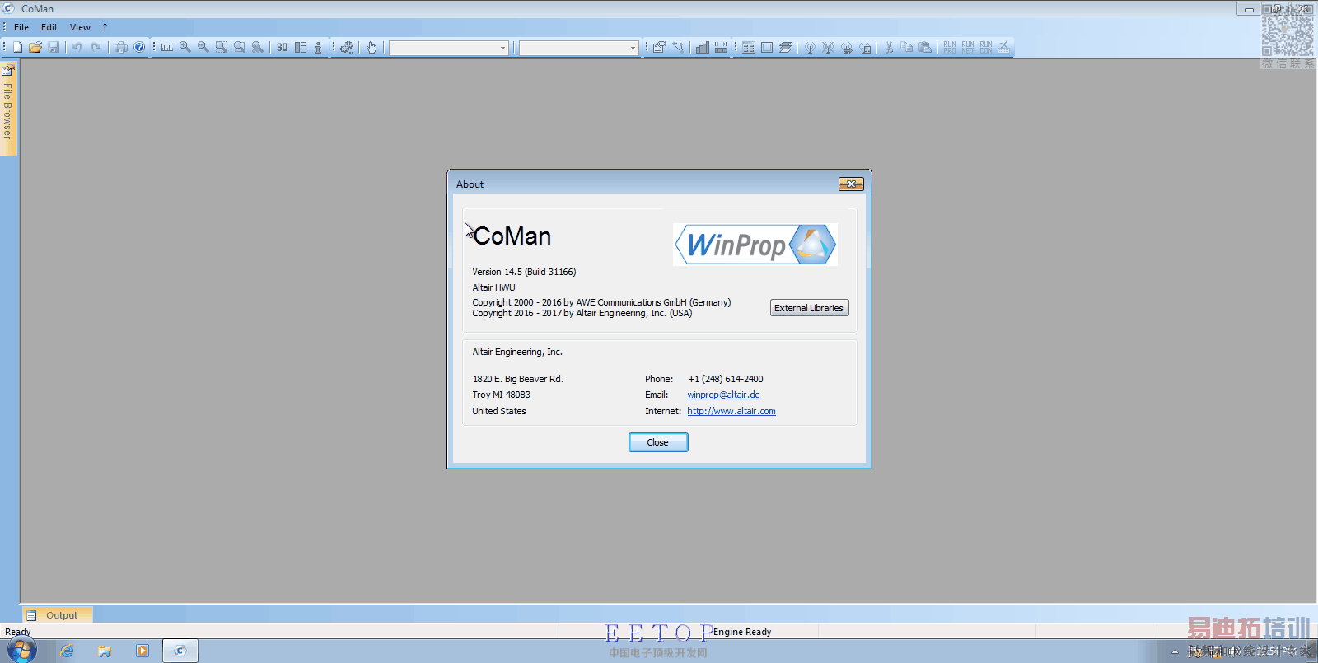The width and height of the screenshot is (1318, 663).
Task: Click the Zoom Out magnifier
Action: tap(203, 47)
